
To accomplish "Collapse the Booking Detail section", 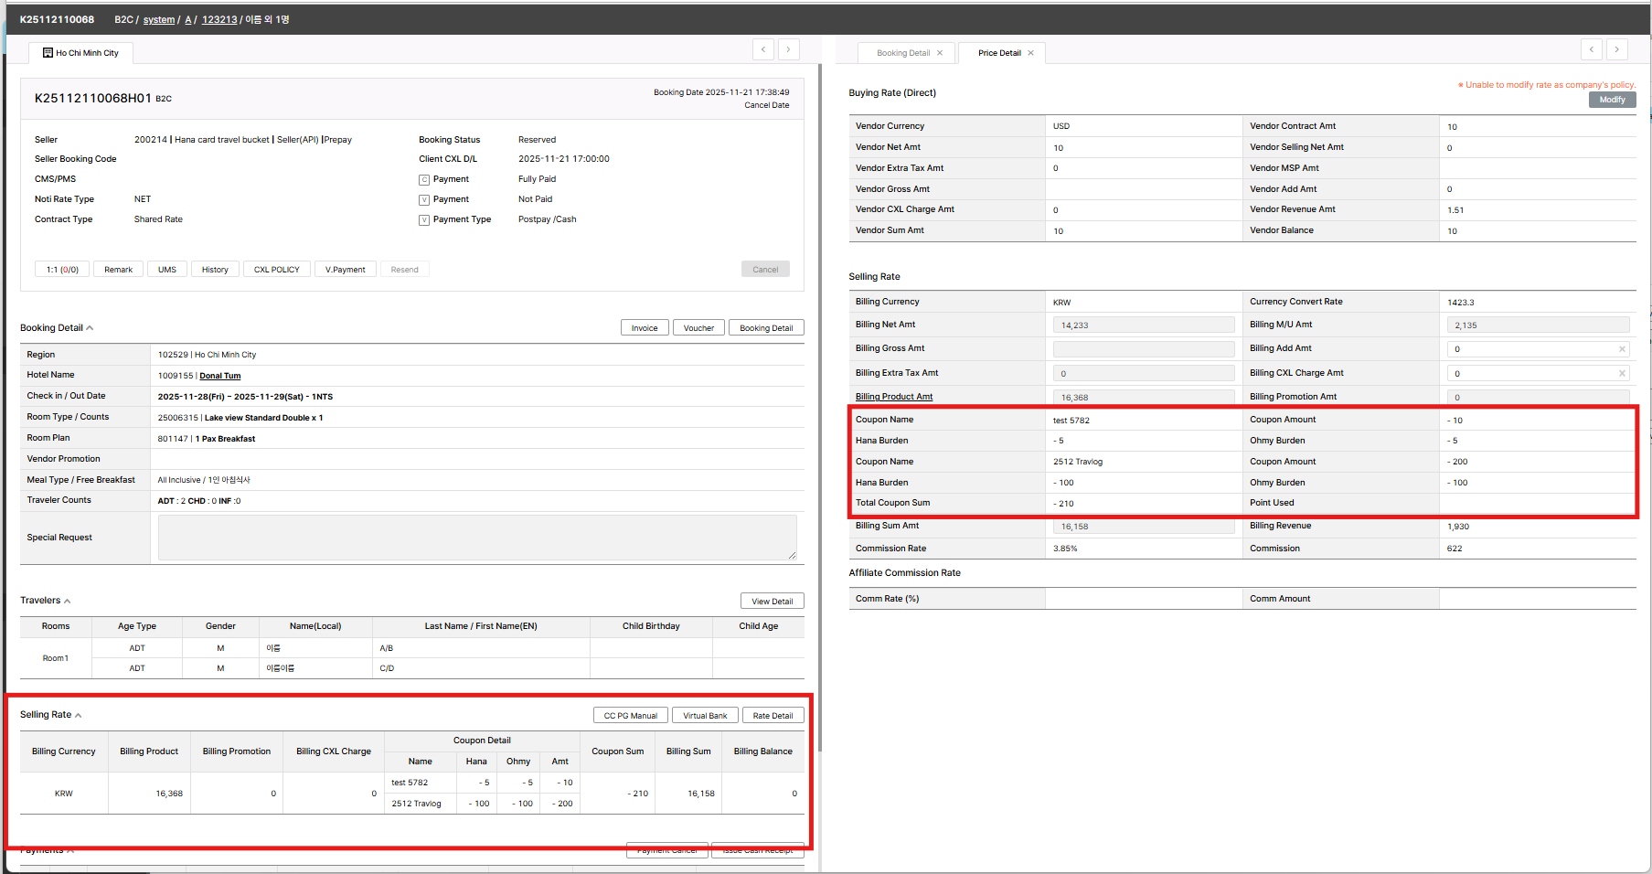I will coord(90,328).
